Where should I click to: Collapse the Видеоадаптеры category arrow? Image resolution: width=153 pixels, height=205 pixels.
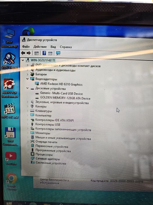pyautogui.click(x=27, y=79)
